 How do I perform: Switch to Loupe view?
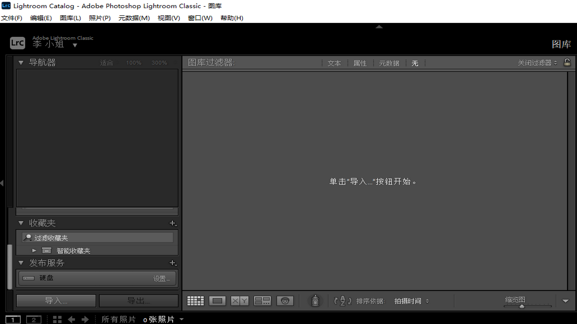[x=217, y=300]
